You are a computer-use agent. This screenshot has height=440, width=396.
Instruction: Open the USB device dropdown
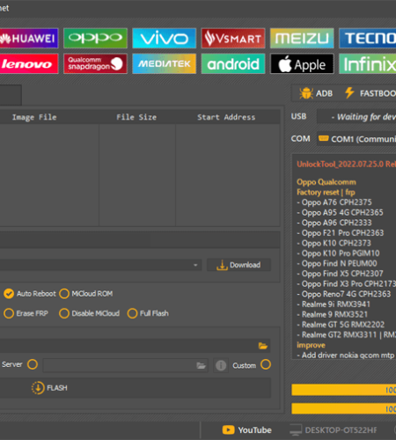(356, 117)
